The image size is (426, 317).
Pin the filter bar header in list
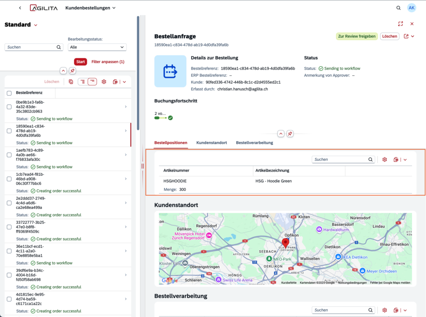coord(72,71)
